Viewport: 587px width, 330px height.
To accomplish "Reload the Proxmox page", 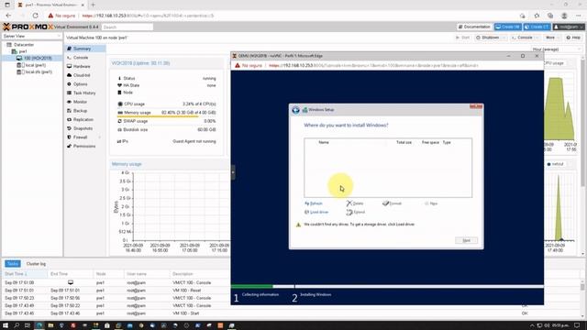I will pos(35,16).
